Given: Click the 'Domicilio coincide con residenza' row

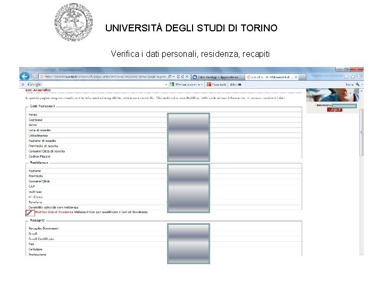Looking at the screenshot, I should pos(54,207).
